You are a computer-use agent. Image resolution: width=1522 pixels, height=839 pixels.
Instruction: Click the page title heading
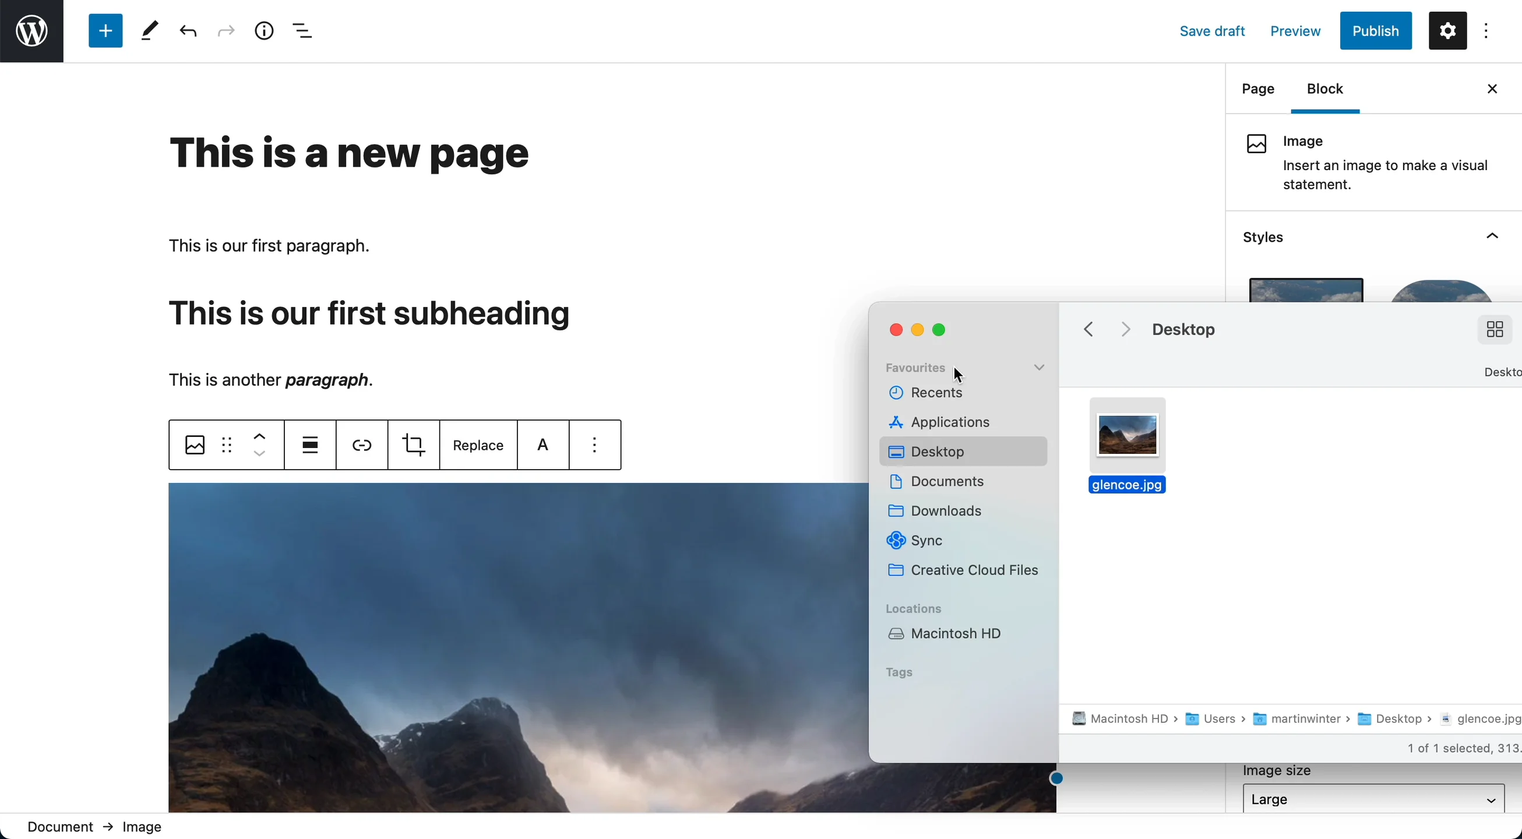(348, 154)
